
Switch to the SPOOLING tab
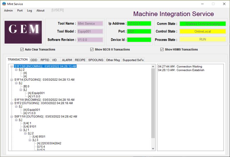(96, 60)
